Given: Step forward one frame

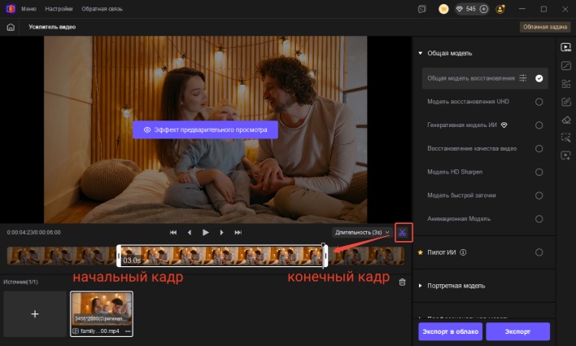Looking at the screenshot, I should (221, 232).
